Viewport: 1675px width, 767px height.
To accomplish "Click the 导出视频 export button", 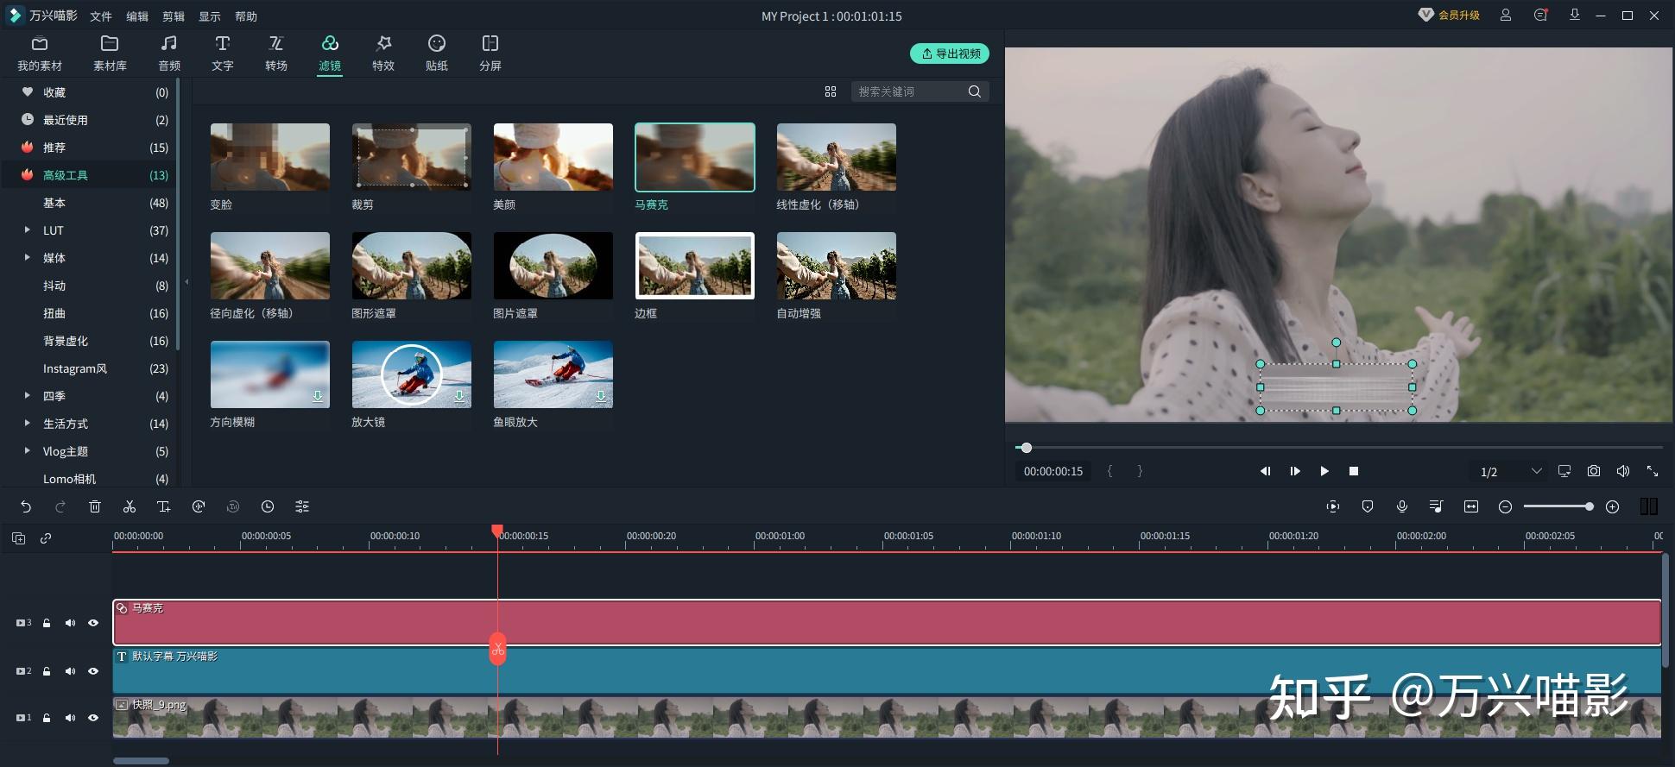I will click(x=950, y=53).
